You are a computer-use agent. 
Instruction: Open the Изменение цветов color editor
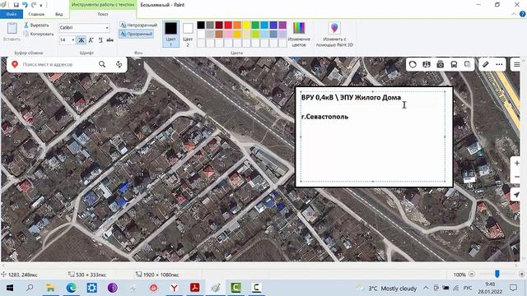tap(299, 35)
